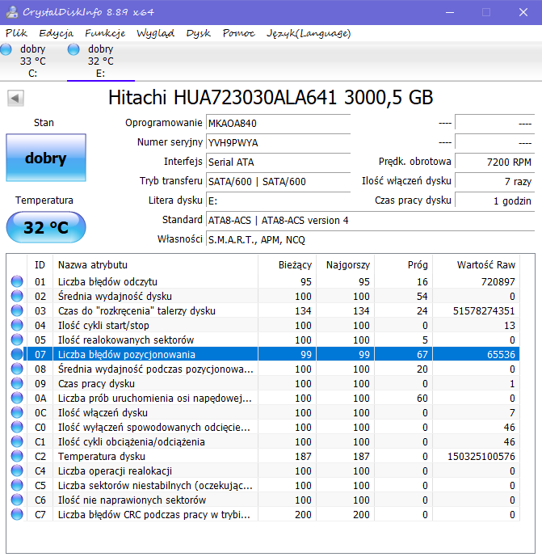Minimize the CrystalDiskInfo window

click(450, 12)
